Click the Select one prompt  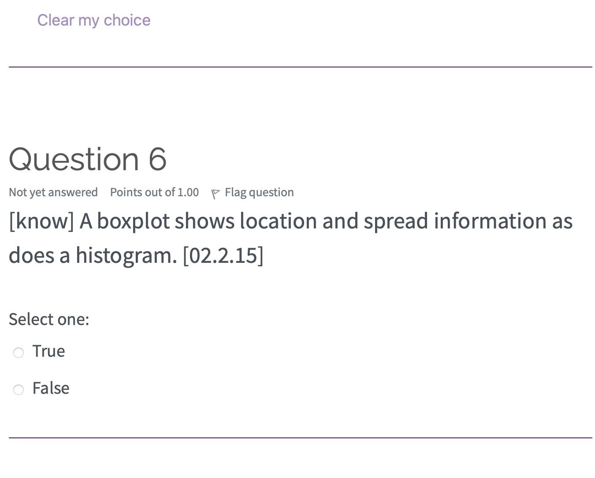click(49, 319)
